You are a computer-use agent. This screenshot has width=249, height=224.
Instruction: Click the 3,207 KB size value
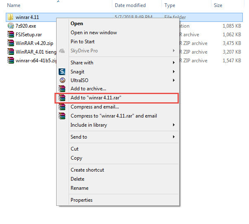pyautogui.click(x=232, y=52)
